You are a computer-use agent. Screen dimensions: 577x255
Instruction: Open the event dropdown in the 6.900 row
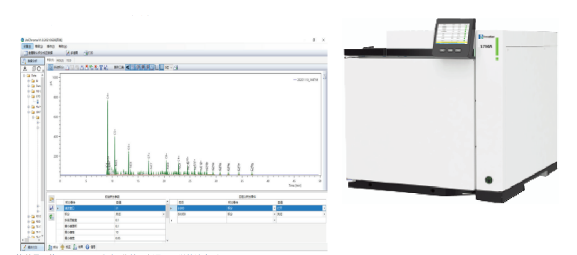[274, 208]
